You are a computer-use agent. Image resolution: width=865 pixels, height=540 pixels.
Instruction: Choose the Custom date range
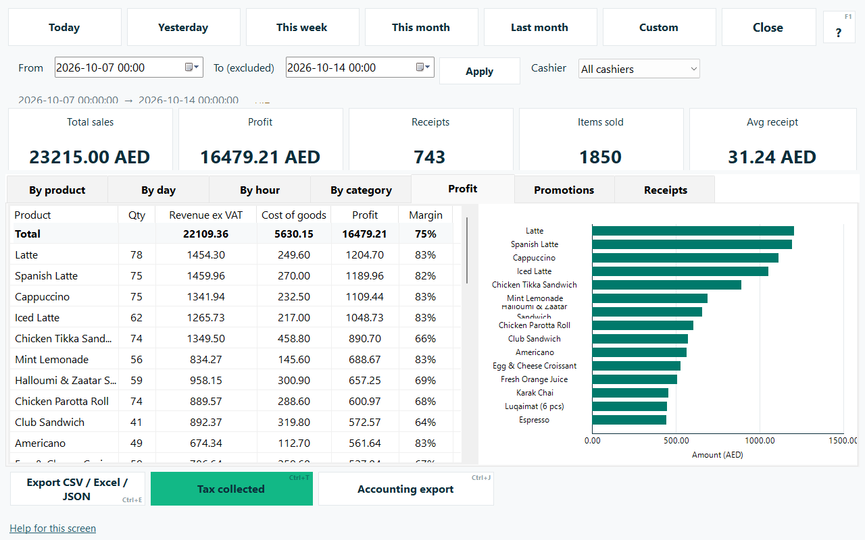click(x=660, y=27)
